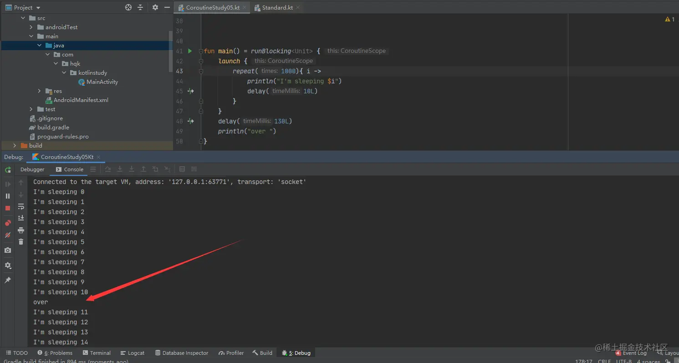Collapse the main folder
This screenshot has height=363, width=679.
point(31,36)
